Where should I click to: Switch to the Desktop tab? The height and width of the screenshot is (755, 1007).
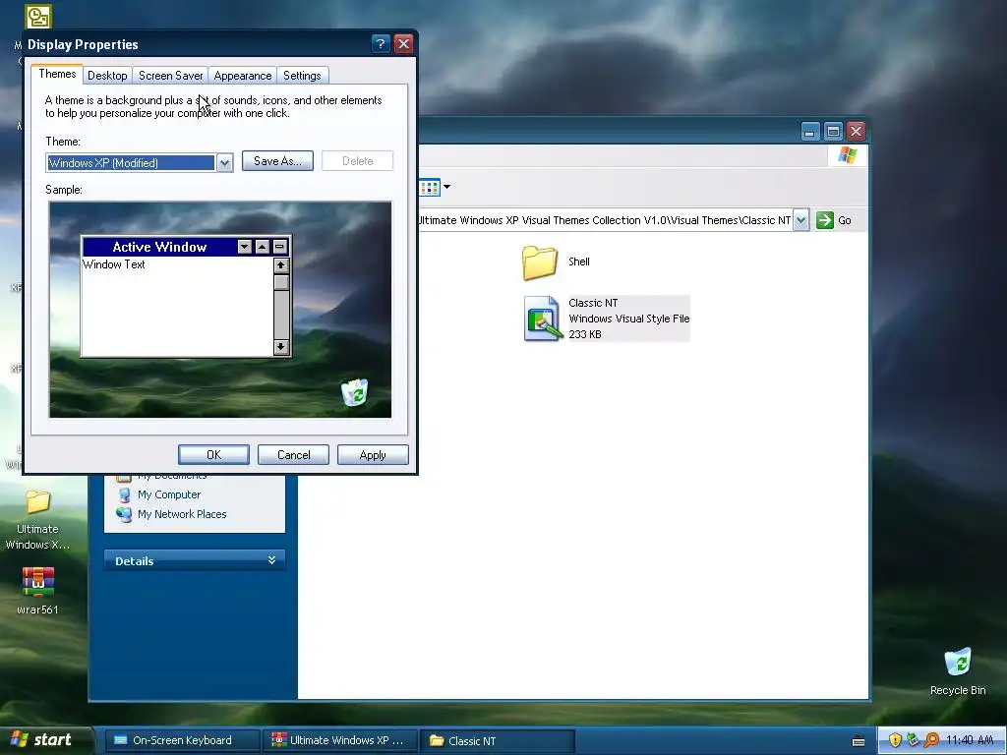pyautogui.click(x=107, y=75)
